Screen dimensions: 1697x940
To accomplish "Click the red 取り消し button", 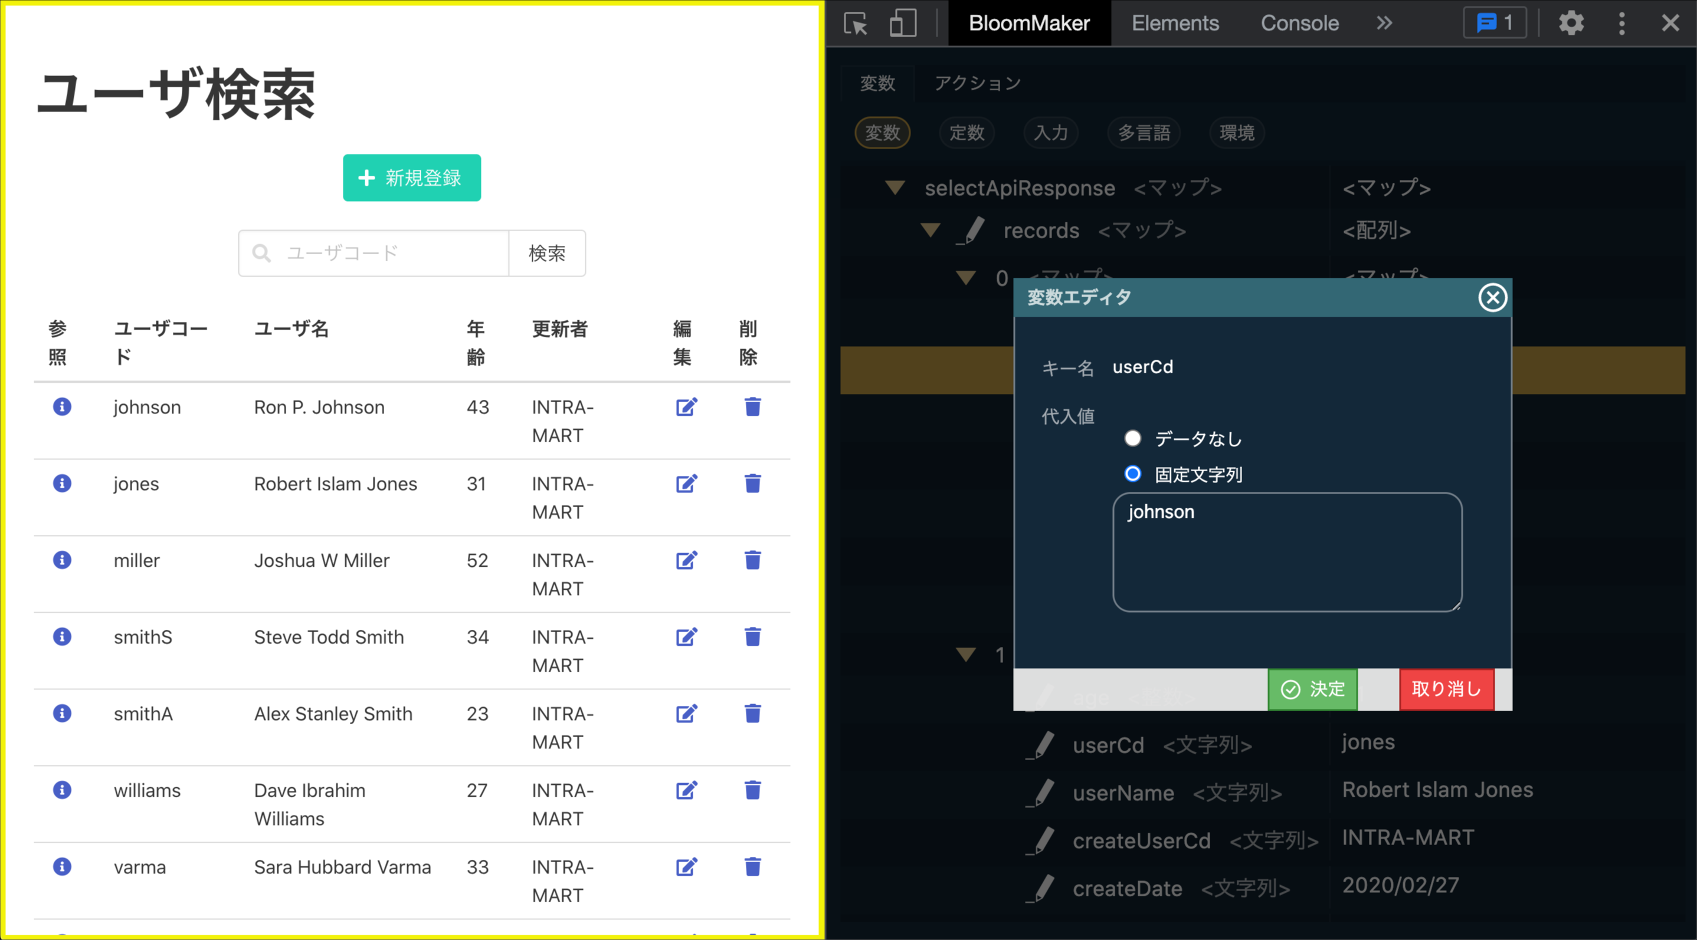I will [x=1446, y=689].
